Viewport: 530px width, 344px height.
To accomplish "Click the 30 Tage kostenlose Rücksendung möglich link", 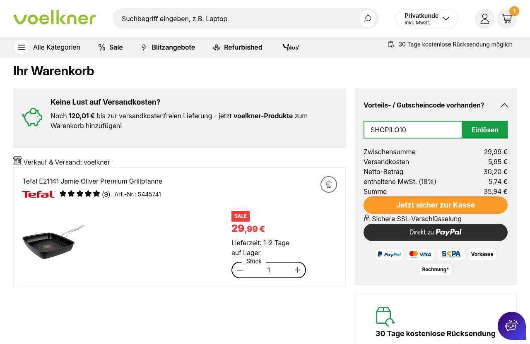I will 450,44.
